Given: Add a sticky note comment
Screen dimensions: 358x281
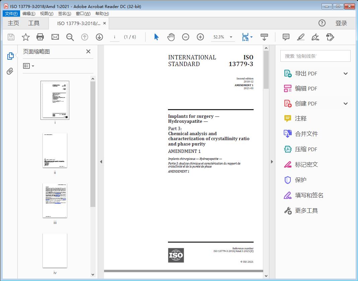Looking at the screenshot, I should [x=286, y=37].
